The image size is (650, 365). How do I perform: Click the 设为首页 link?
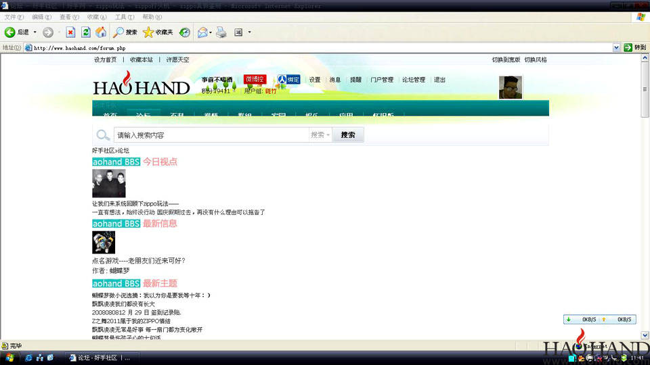pos(106,59)
